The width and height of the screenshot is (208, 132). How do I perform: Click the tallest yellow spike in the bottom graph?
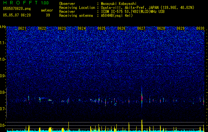coord(142,125)
